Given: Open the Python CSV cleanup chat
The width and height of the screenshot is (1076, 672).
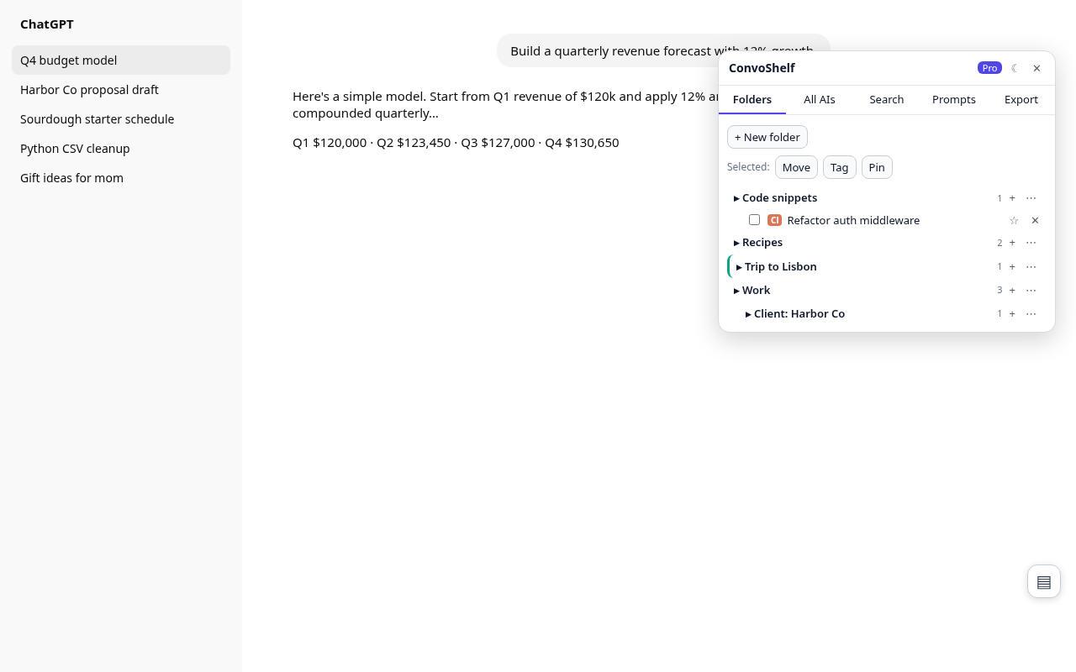Looking at the screenshot, I should [x=121, y=149].
